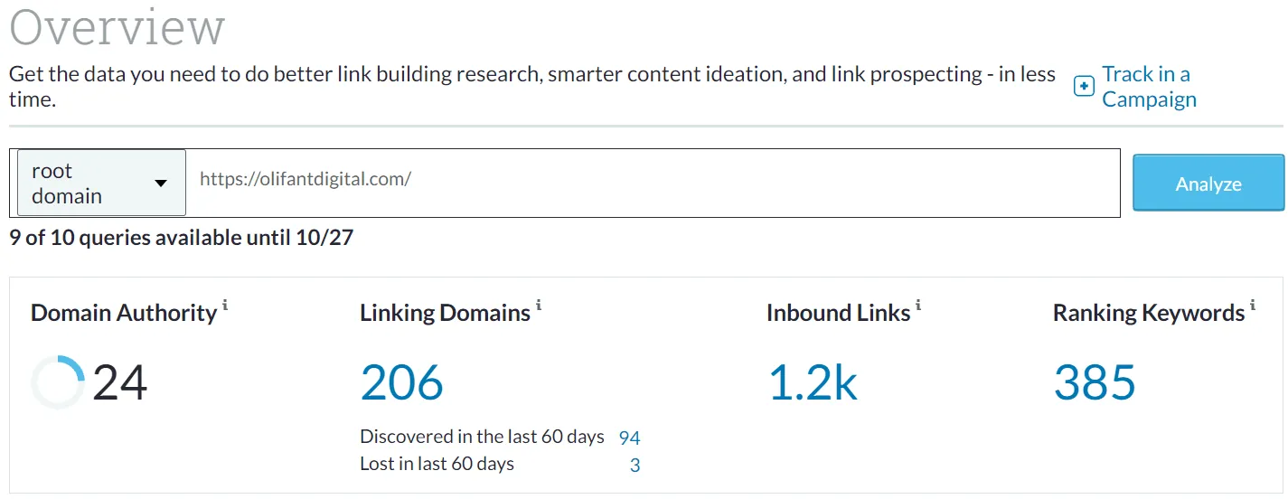Click the 3 lost domains number
Screen dimensions: 1288x499
[x=635, y=466]
